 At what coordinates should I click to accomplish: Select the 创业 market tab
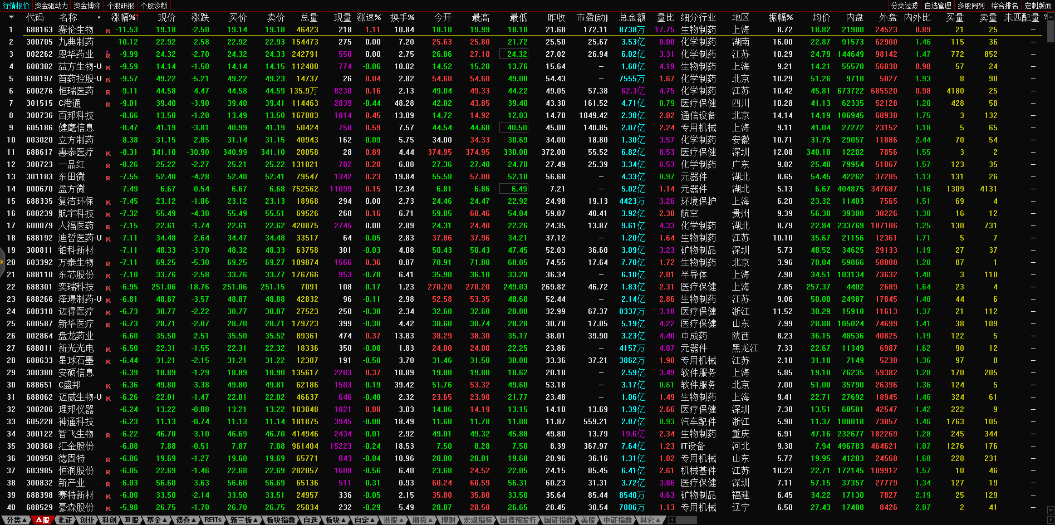pyautogui.click(x=87, y=520)
